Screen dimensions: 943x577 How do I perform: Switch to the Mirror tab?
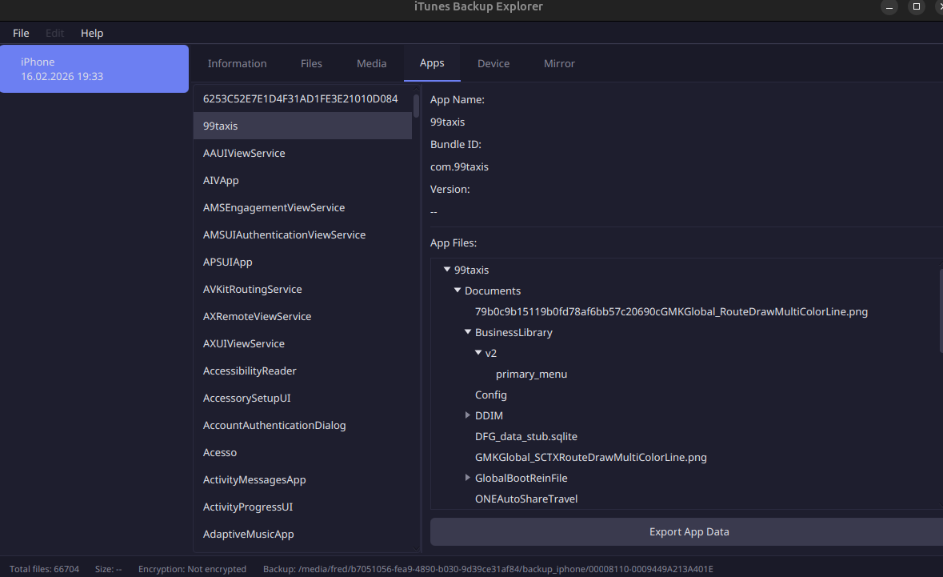click(559, 63)
